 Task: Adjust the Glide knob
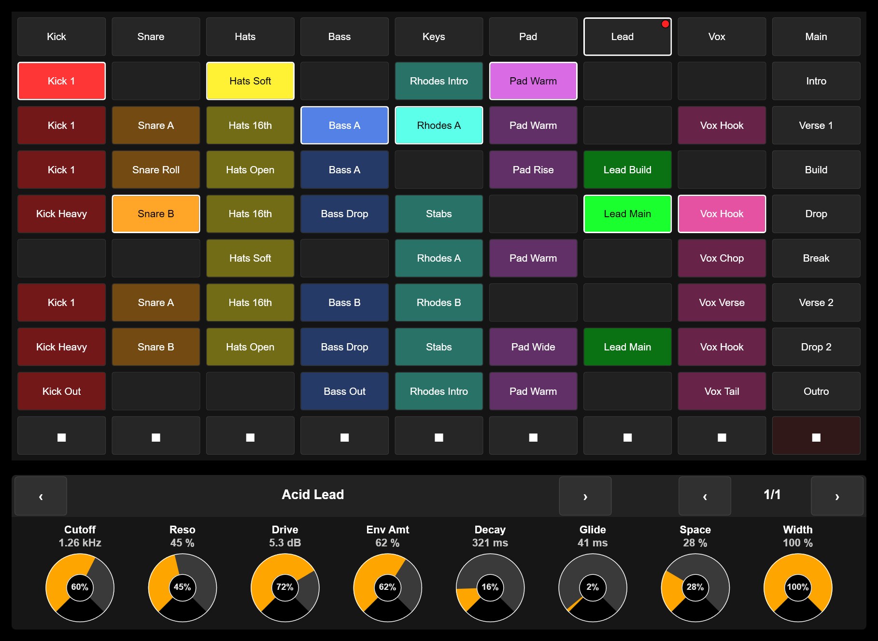(x=593, y=587)
